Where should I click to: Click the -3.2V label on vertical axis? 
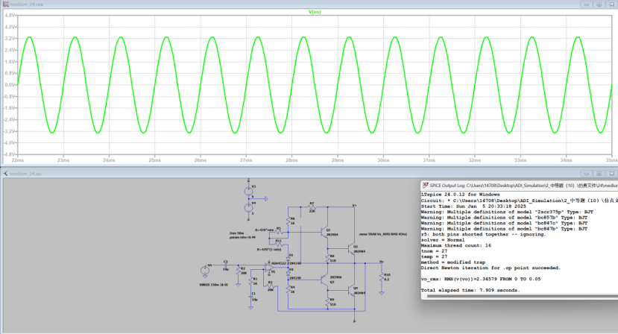tap(9, 131)
